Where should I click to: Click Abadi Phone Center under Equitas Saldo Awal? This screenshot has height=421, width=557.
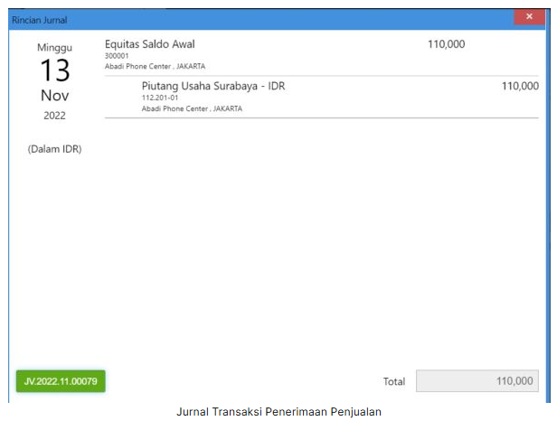(x=155, y=66)
